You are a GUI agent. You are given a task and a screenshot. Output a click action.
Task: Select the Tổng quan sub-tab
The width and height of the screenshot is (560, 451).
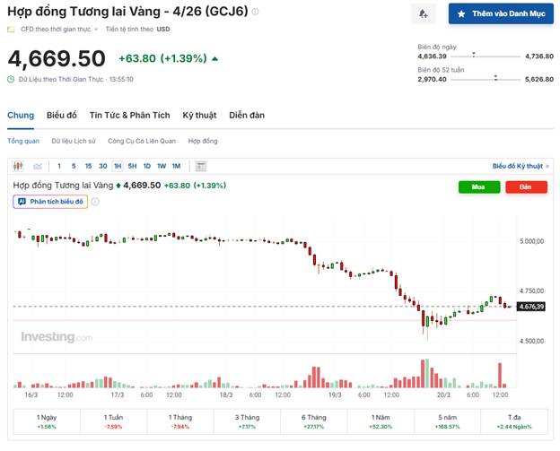point(23,141)
